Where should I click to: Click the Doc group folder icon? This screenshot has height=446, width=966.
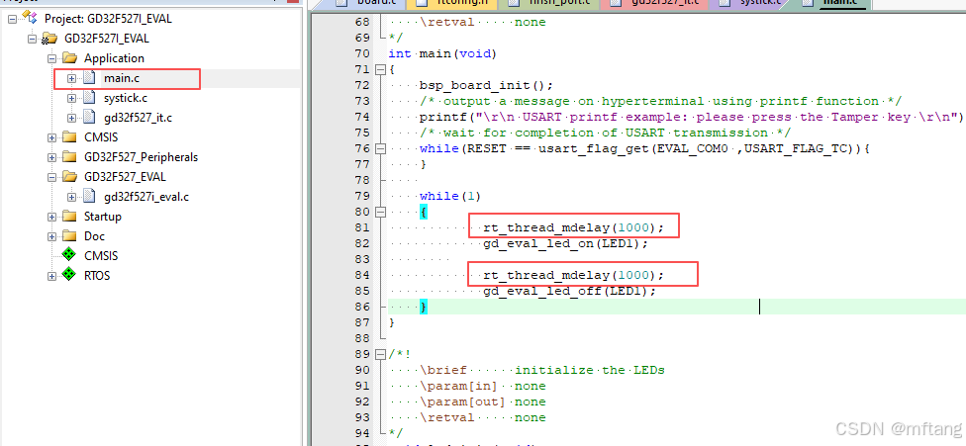(69, 236)
